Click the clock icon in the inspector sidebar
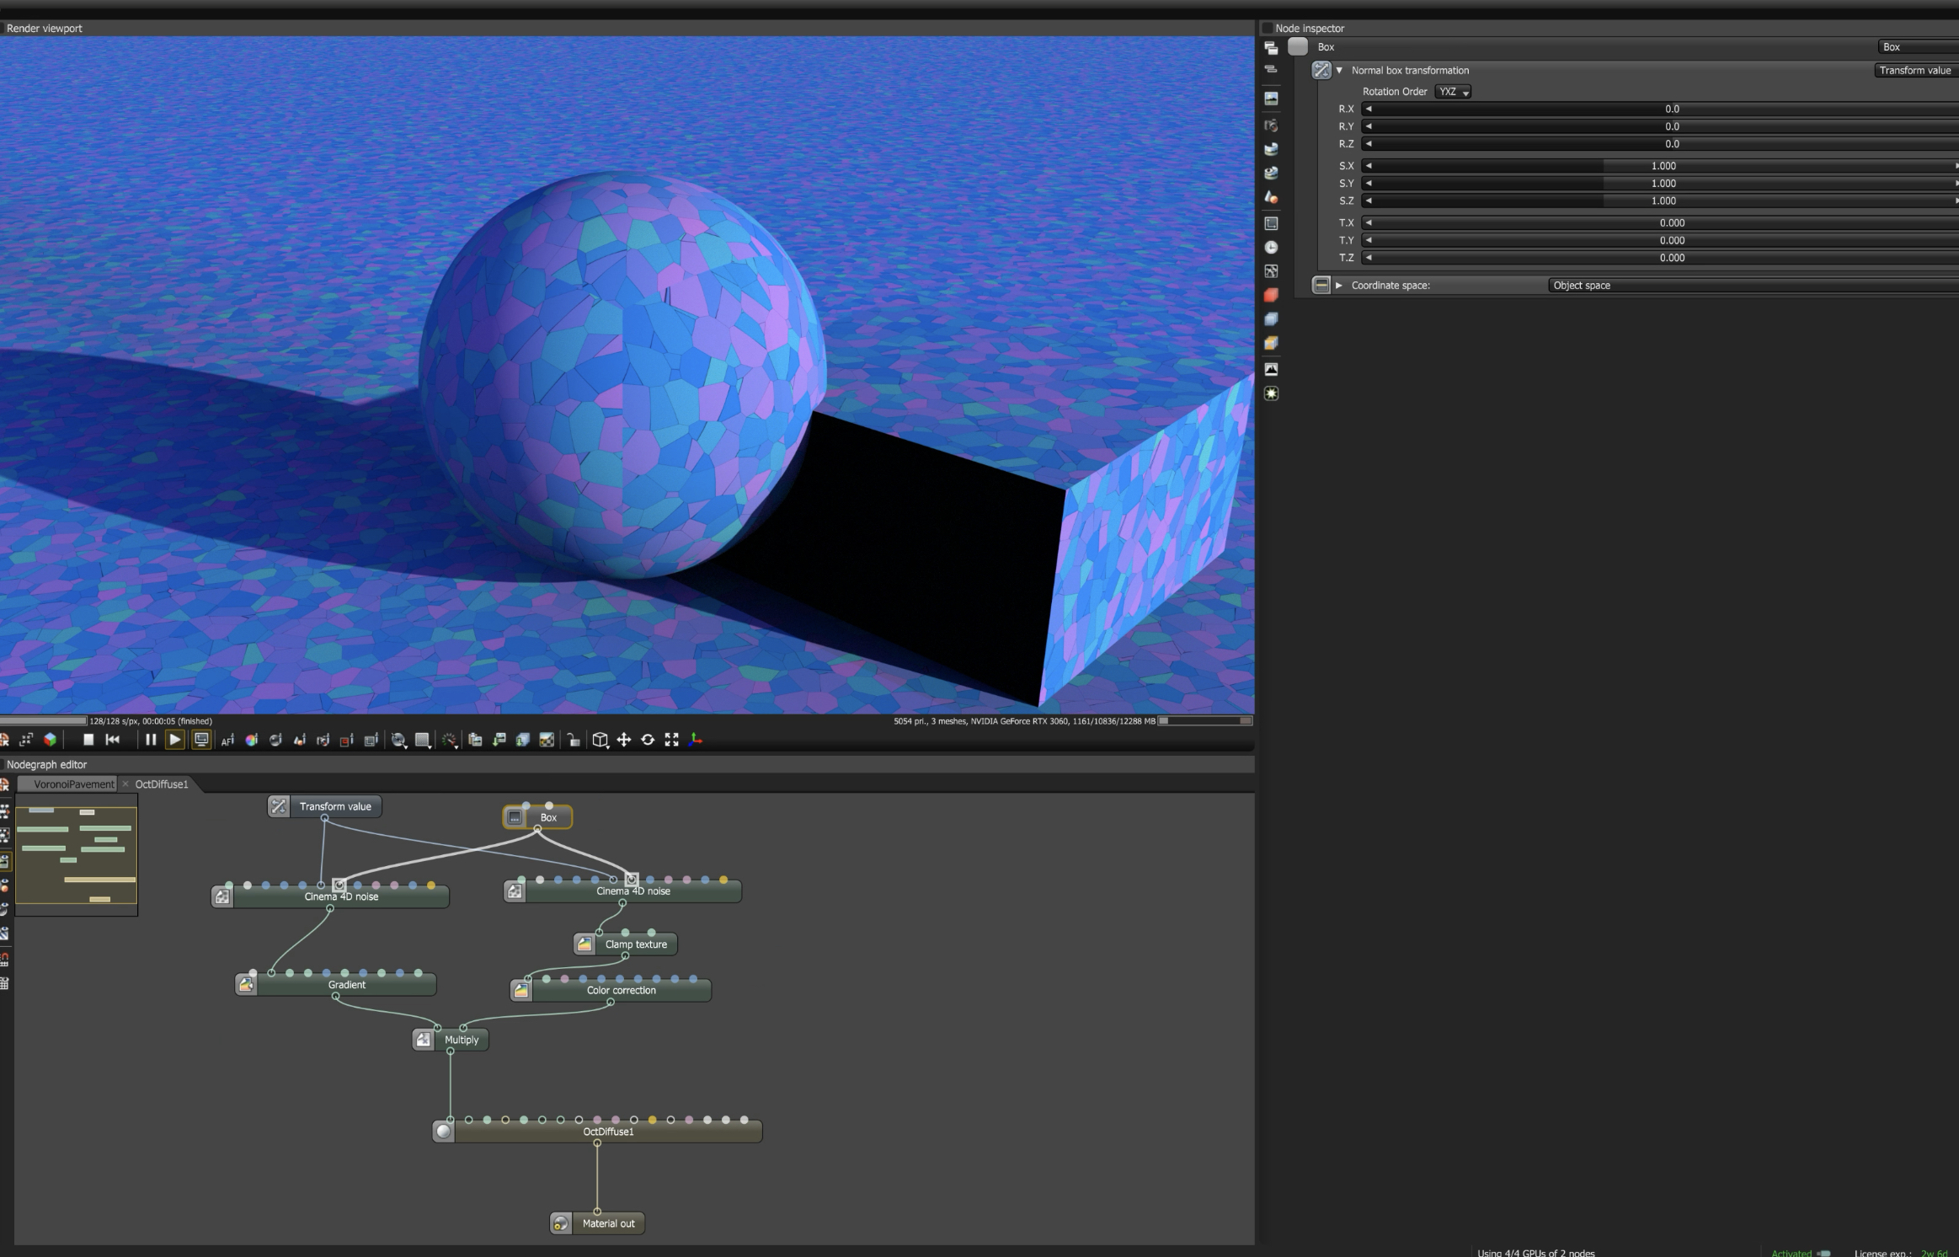1959x1257 pixels. (x=1271, y=248)
